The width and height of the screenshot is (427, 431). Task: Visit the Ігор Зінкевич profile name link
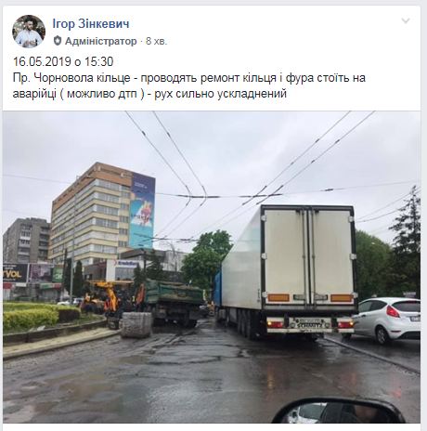point(91,24)
